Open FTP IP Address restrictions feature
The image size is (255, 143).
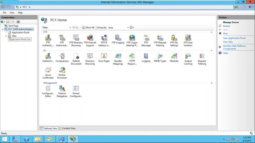pyautogui.click(x=104, y=41)
